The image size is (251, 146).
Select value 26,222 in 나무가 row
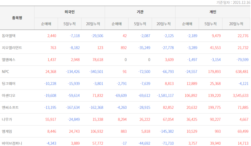(145, 120)
